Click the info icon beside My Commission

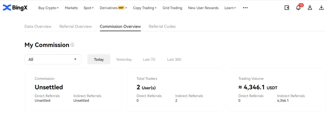coord(72,45)
